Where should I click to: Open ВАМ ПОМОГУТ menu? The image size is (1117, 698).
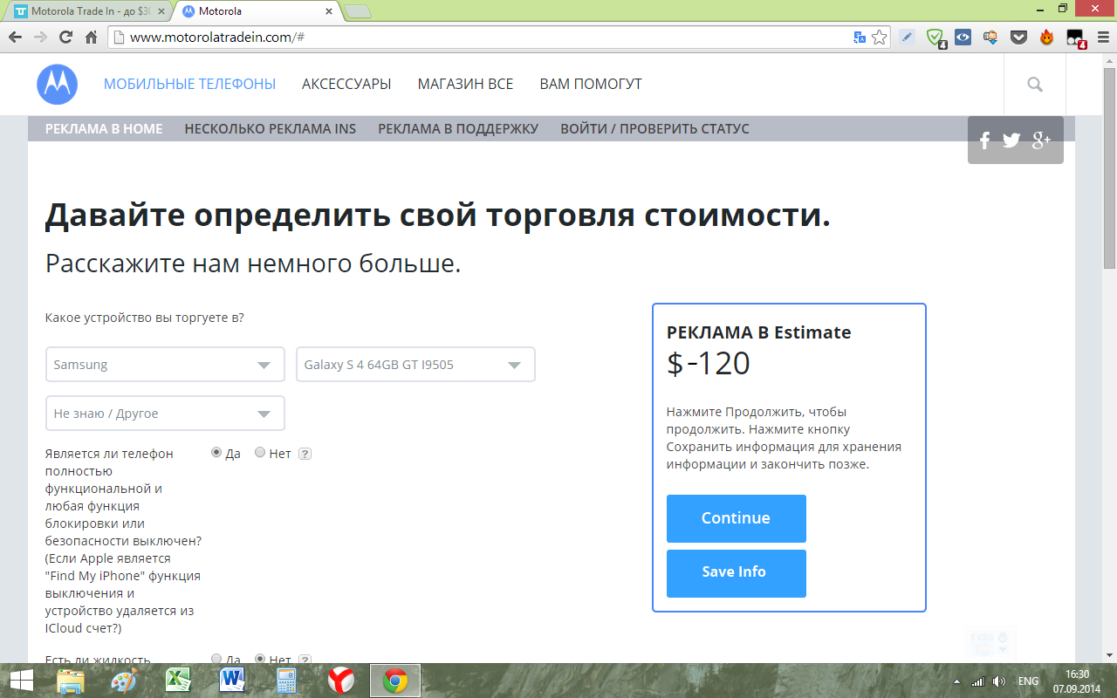(591, 85)
